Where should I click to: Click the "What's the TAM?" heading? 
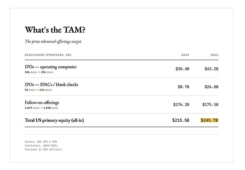point(55,30)
